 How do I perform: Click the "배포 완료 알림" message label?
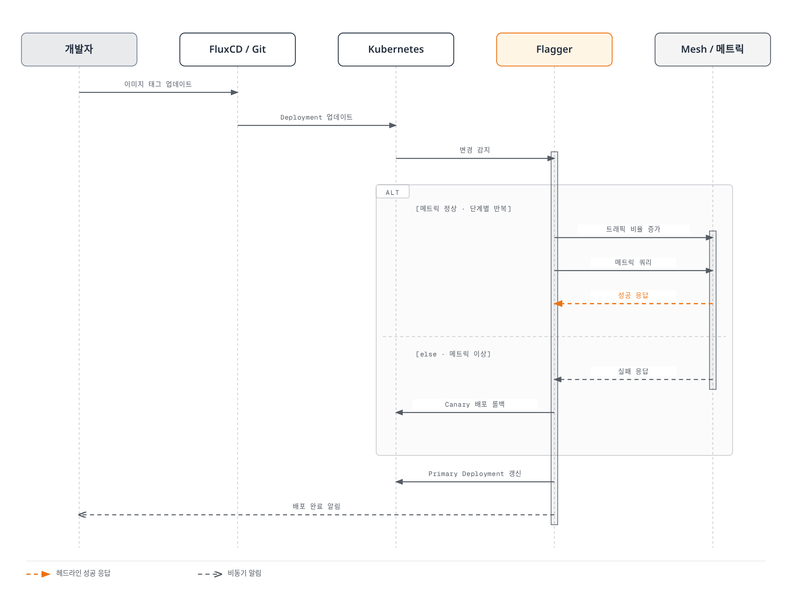pos(316,506)
